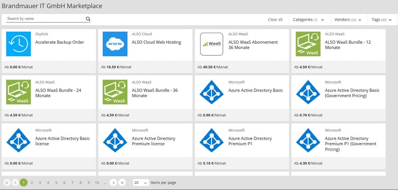Open Azure Active Directory Premium license title
Image resolution: width=398 pixels, height=190 pixels.
click(154, 141)
